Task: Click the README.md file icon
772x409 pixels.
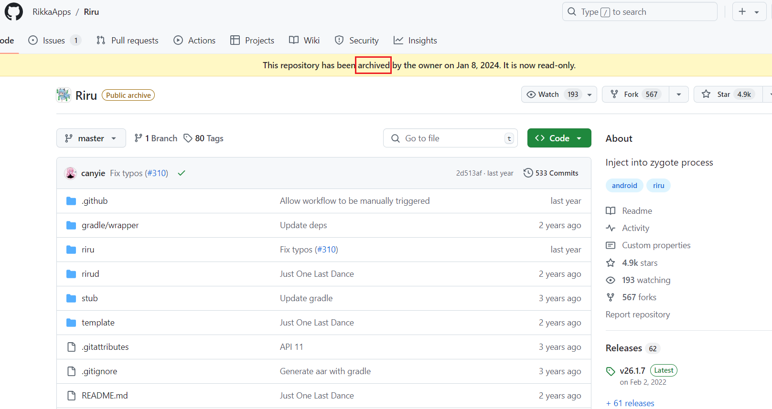Action: (71, 396)
